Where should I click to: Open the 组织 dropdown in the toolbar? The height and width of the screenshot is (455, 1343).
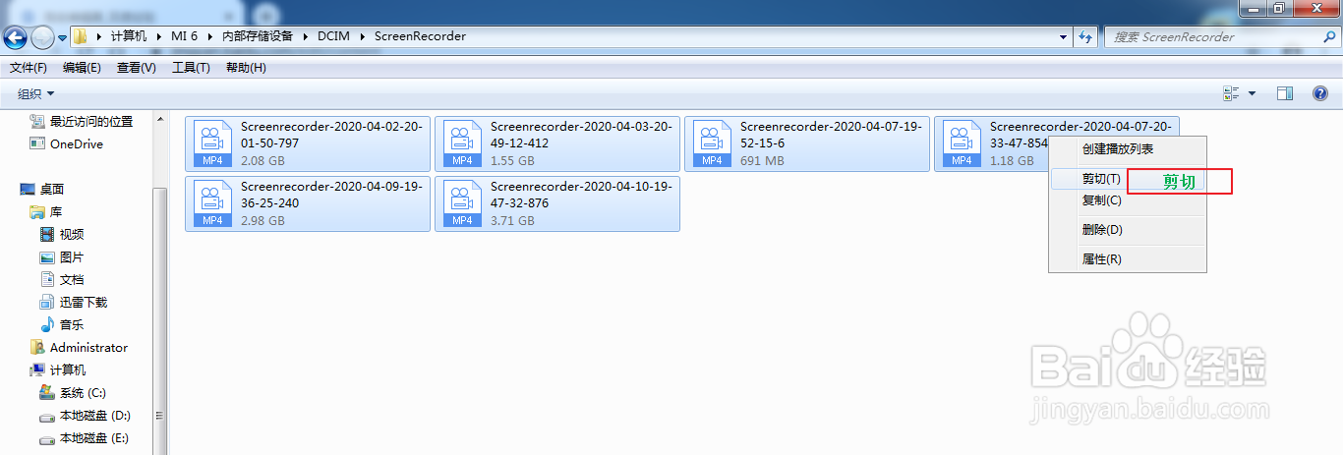35,94
